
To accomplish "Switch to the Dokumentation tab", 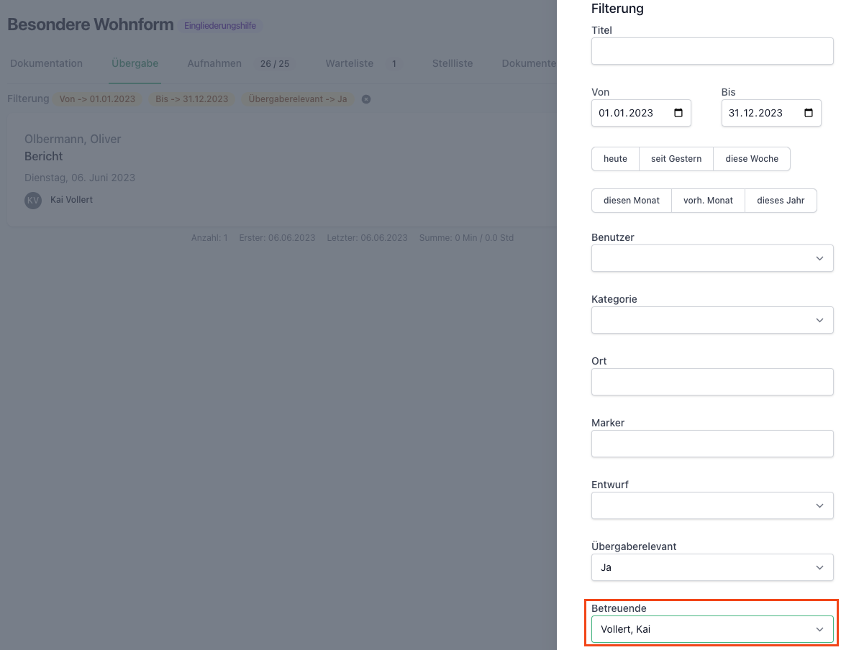I will (x=47, y=63).
